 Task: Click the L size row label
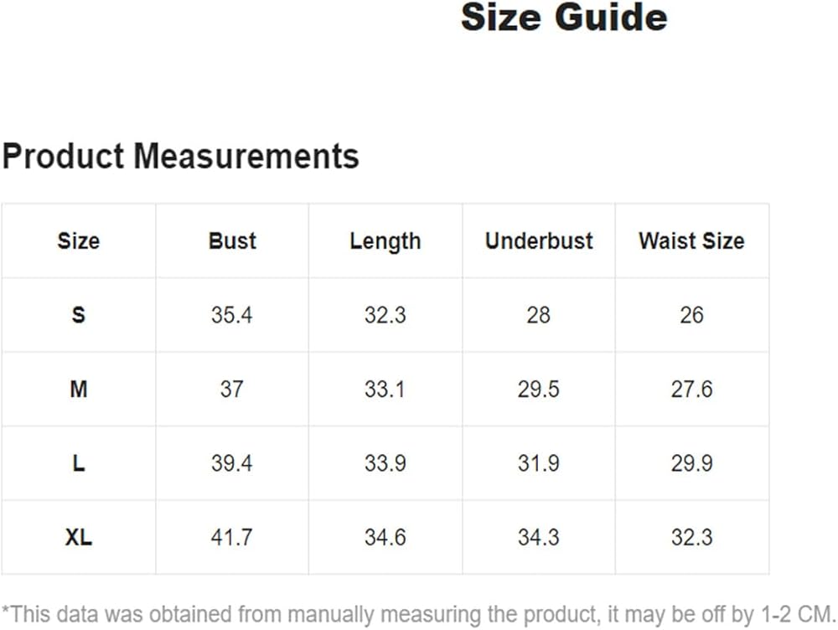click(x=78, y=463)
